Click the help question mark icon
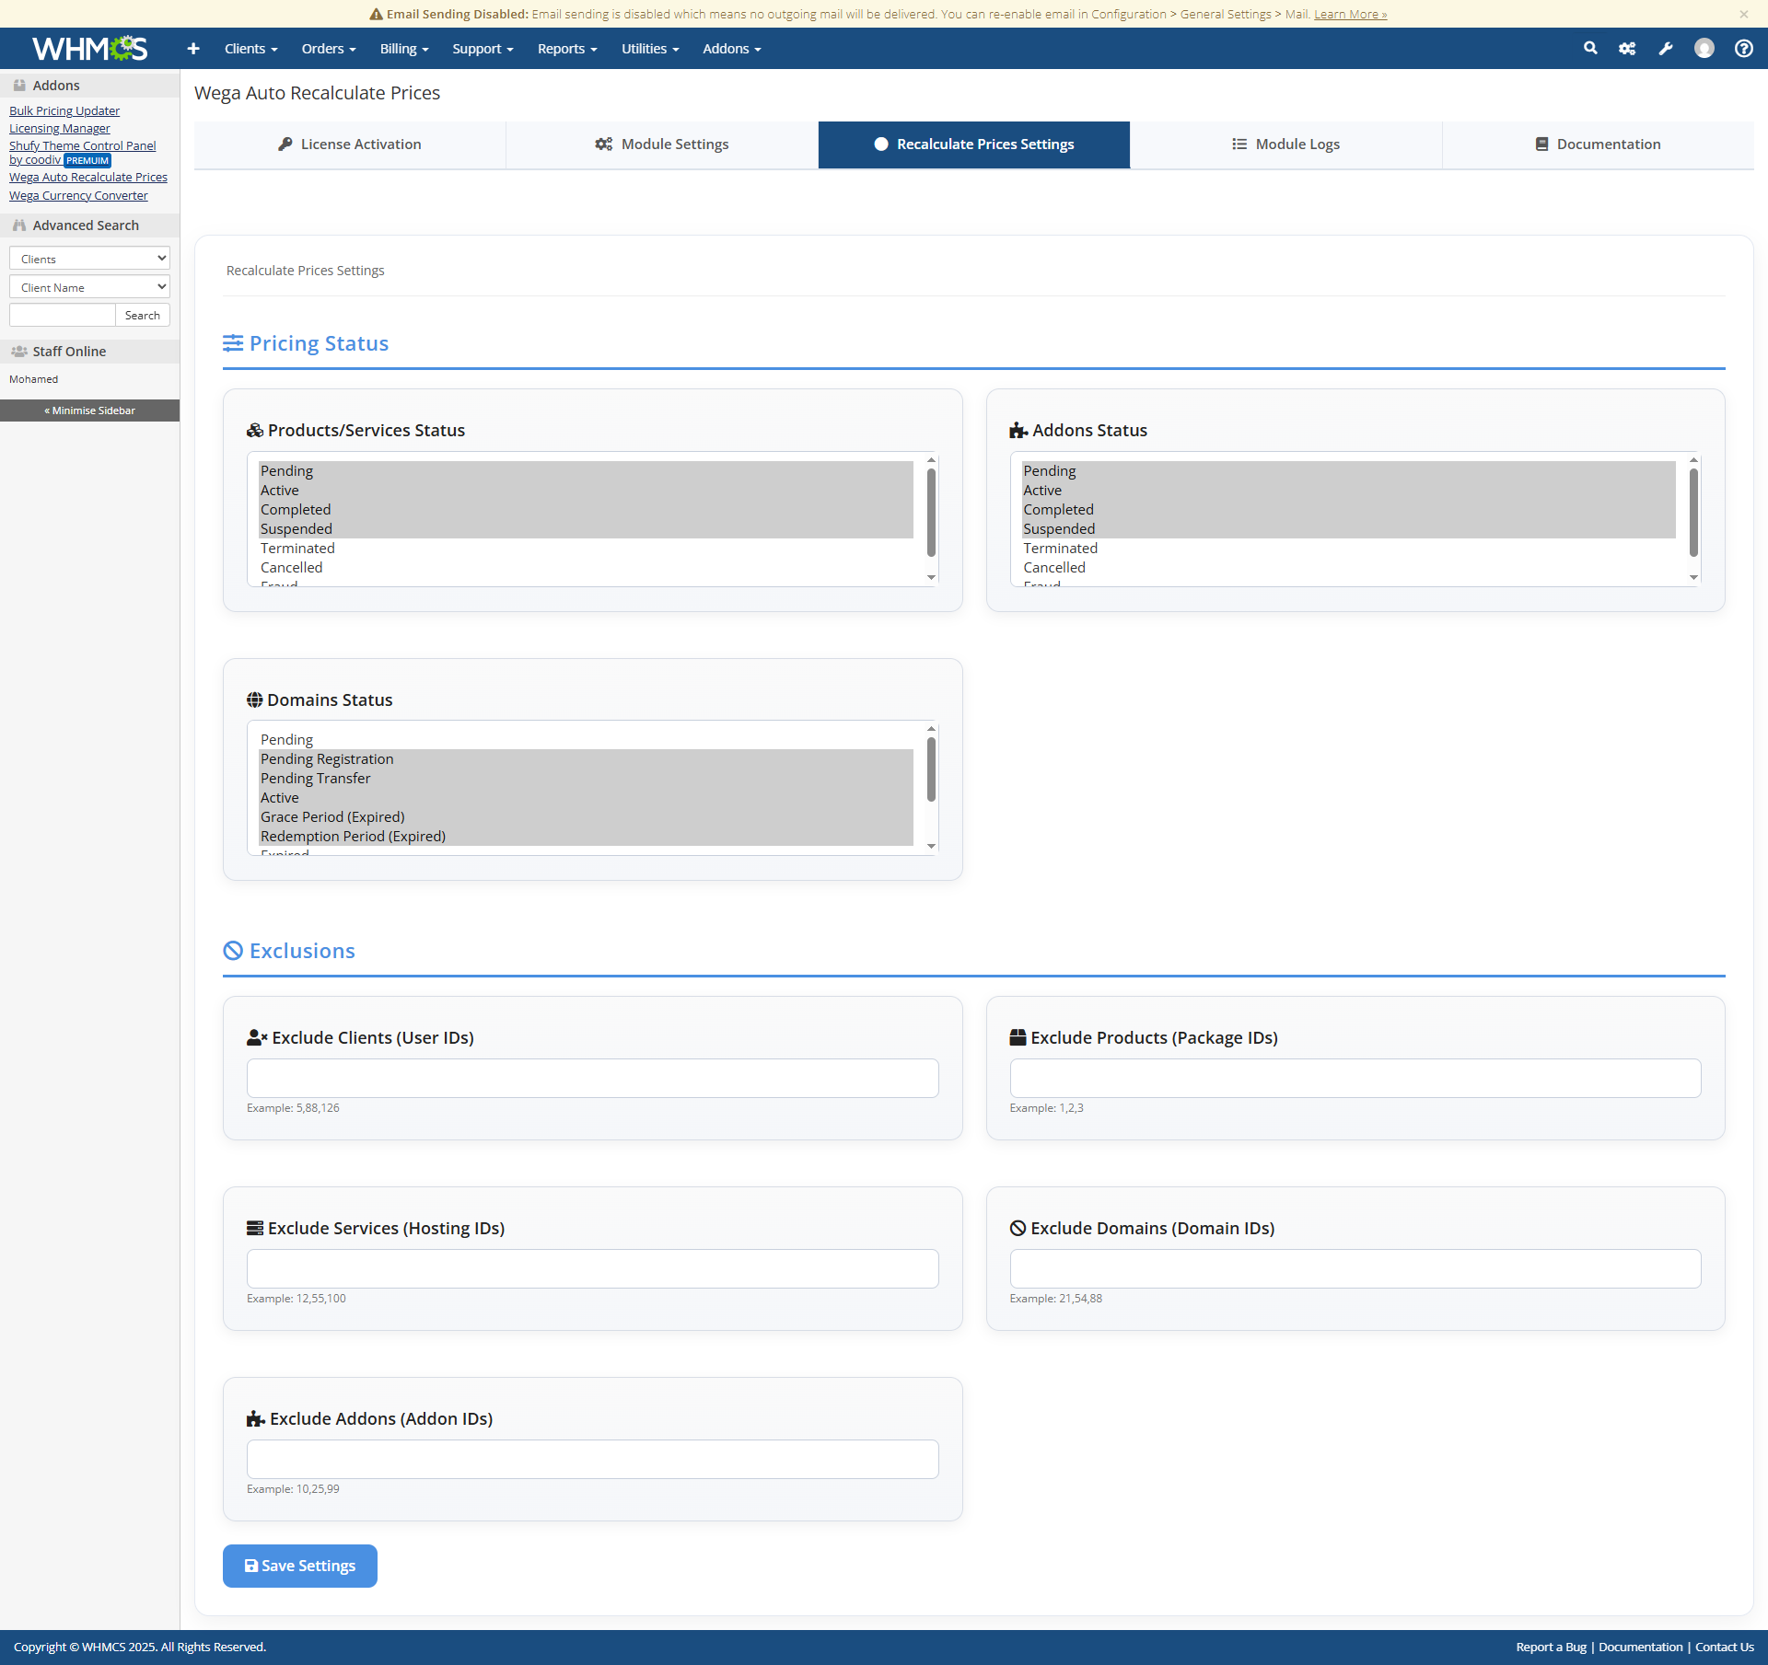This screenshot has width=1768, height=1665. point(1743,49)
